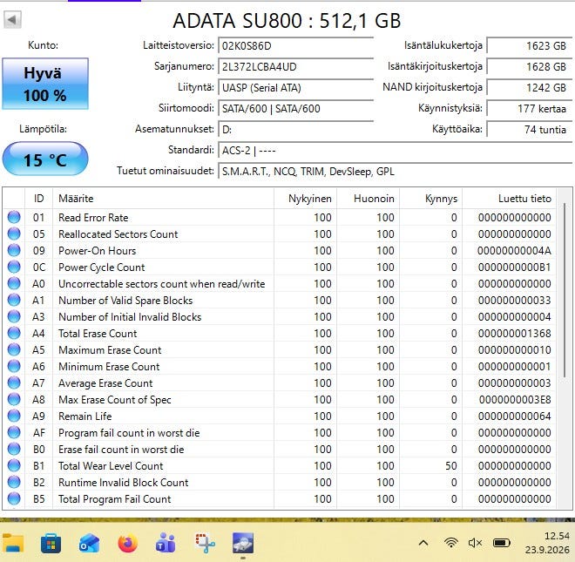575x562 pixels.
Task: Select the Total Erase Count attribute name
Action: (98, 334)
